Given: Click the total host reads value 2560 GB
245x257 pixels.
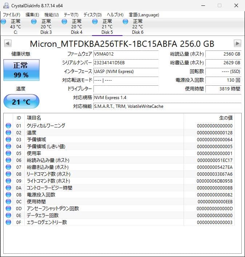Looking at the screenshot, I should click(x=223, y=54).
